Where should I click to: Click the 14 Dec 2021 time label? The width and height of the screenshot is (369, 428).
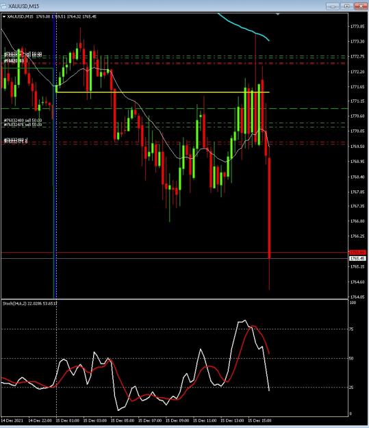pyautogui.click(x=12, y=420)
